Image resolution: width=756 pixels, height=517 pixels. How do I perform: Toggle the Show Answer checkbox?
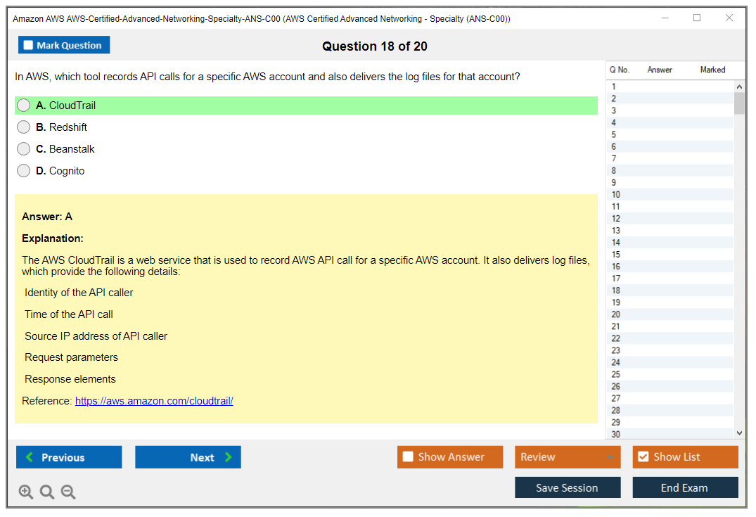(x=408, y=457)
